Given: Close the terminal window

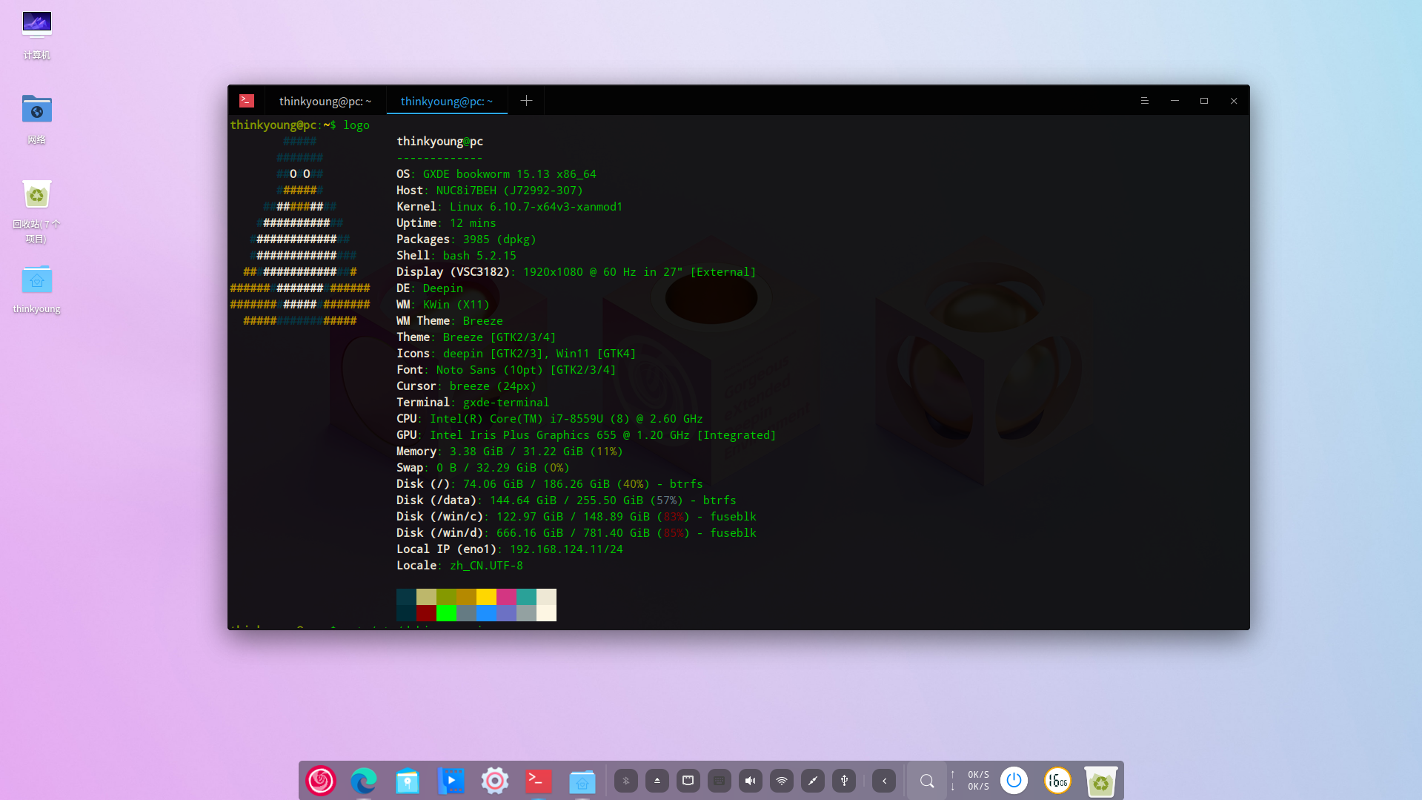Looking at the screenshot, I should tap(1234, 101).
